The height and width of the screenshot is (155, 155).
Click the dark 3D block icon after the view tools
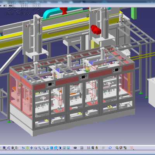75,148
